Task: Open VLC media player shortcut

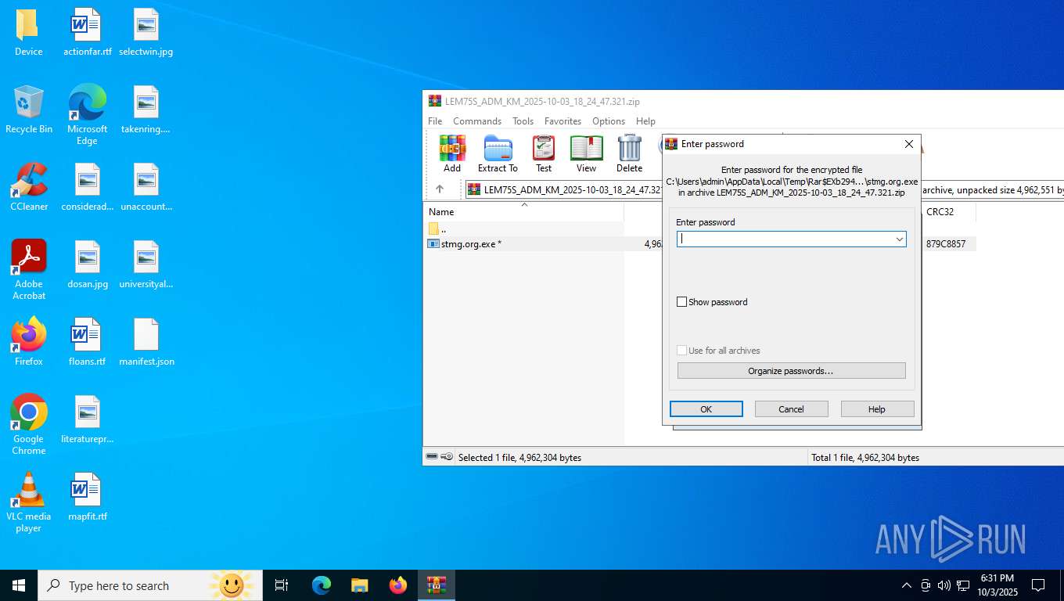Action: (x=28, y=502)
